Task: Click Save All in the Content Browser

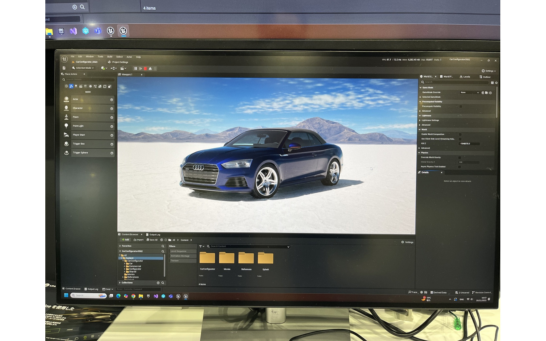Action: (x=152, y=240)
